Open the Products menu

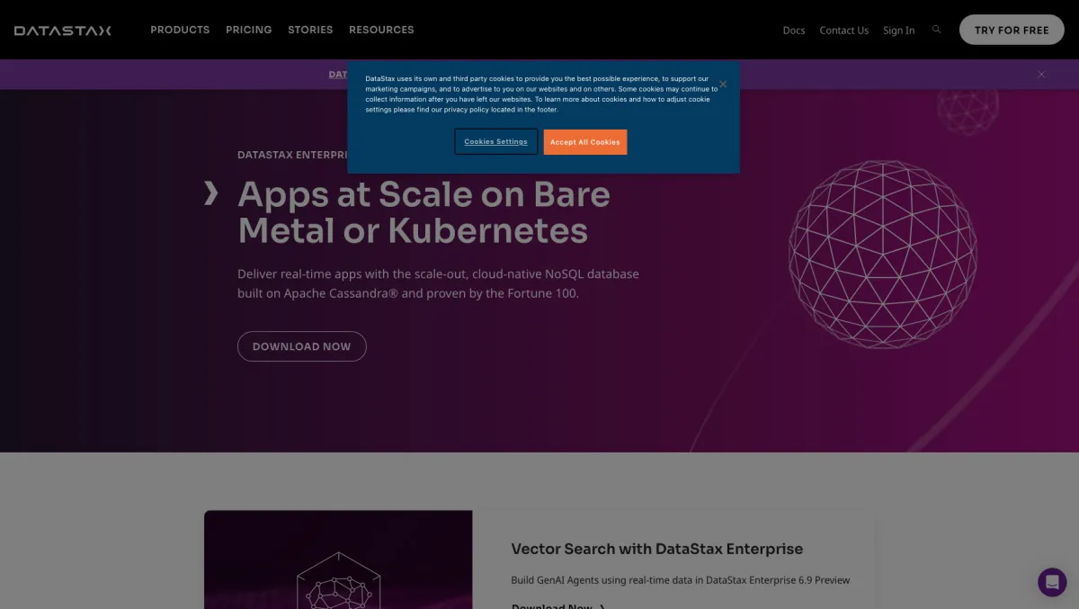(x=180, y=30)
